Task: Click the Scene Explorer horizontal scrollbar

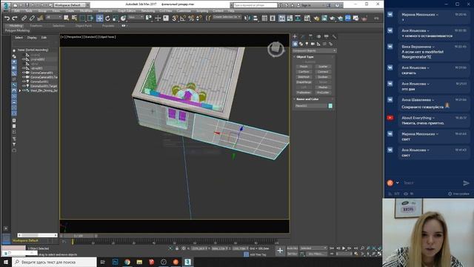Action: point(37,235)
